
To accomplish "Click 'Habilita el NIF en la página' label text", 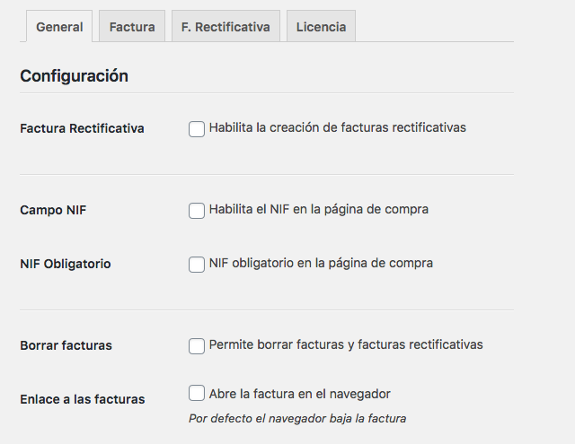I will (x=289, y=209).
